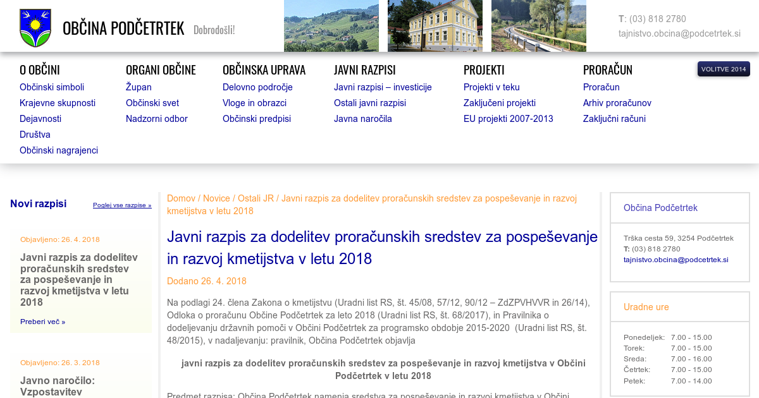Click the main article heading Javni razpis 2018
Viewport: 759px width, 398px height.
coord(382,248)
